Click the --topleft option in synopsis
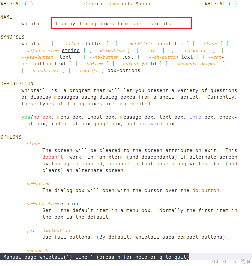This screenshot has height=266, width=252. click(x=86, y=71)
